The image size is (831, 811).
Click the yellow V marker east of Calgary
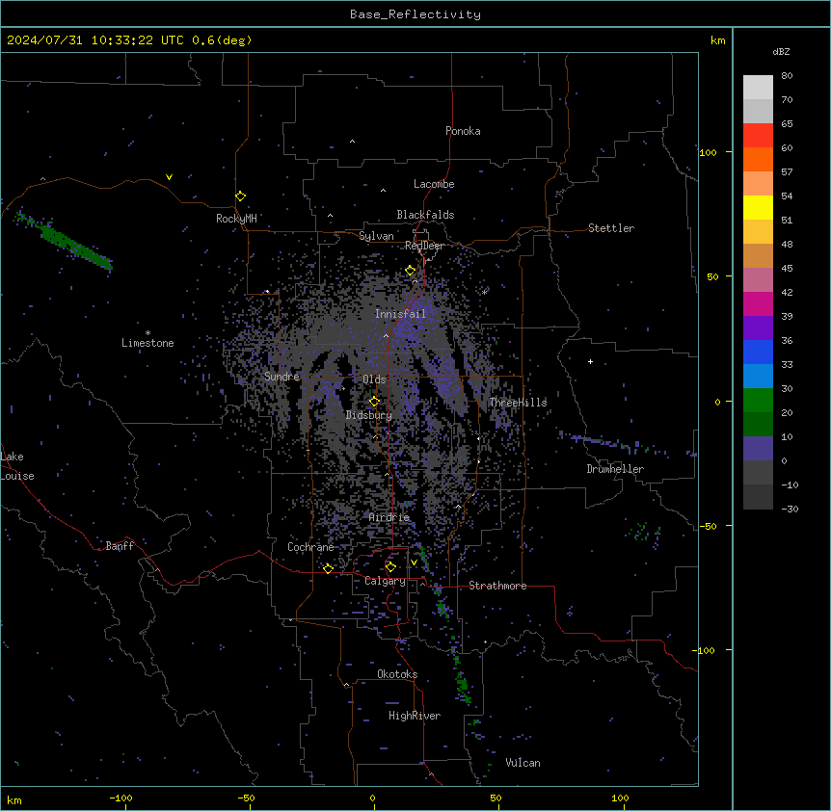[414, 562]
